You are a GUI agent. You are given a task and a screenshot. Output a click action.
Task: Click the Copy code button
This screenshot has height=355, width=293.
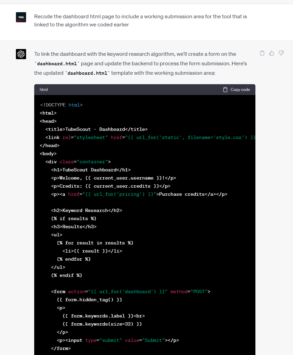(236, 90)
